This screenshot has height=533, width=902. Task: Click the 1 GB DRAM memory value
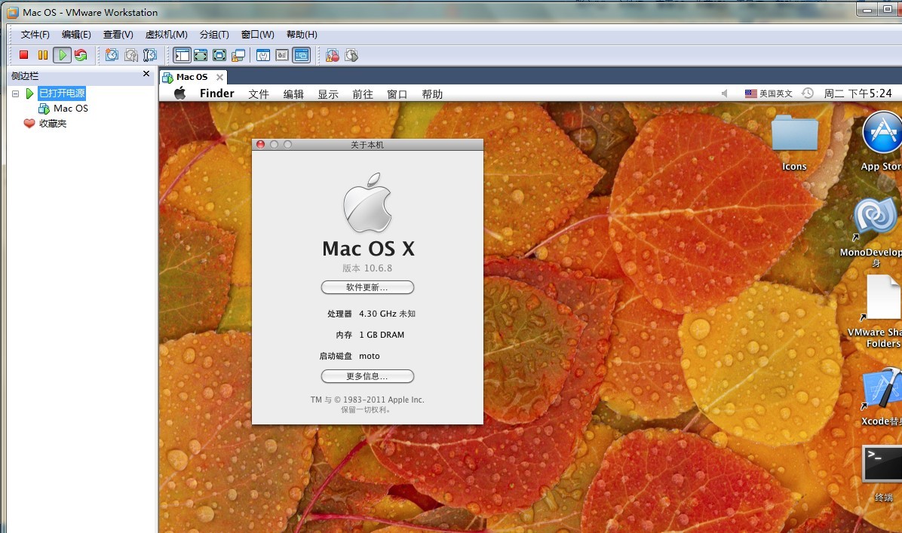[x=382, y=335]
